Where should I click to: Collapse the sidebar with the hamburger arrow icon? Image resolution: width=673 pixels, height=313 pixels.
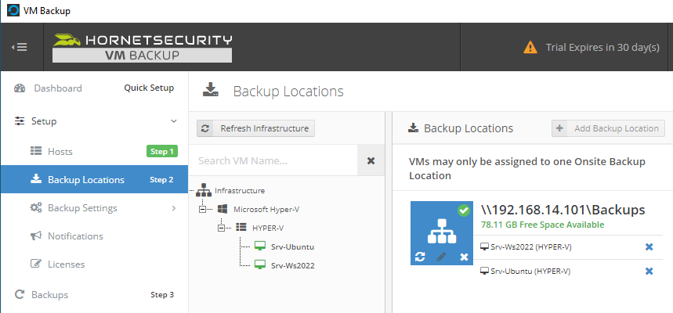(20, 47)
